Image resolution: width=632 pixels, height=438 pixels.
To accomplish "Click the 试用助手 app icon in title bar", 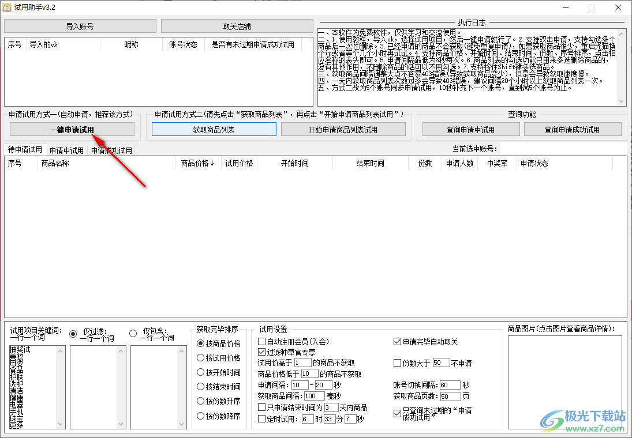I will pyautogui.click(x=7, y=7).
